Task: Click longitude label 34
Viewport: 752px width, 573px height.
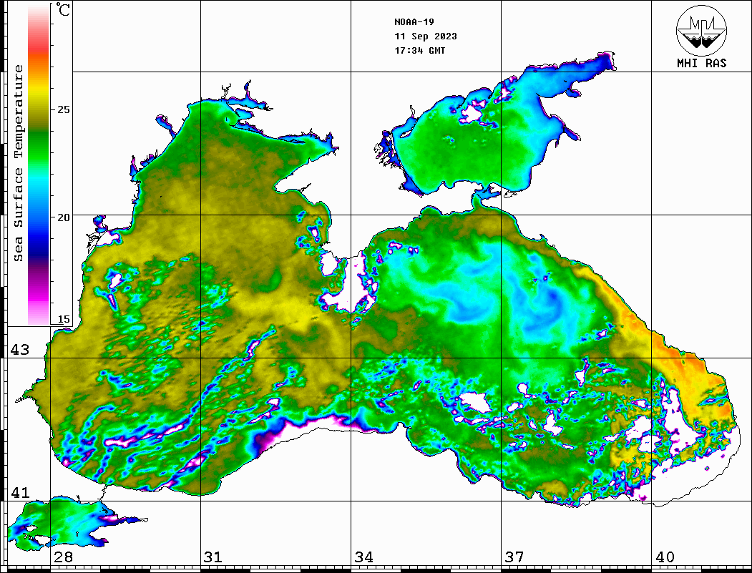Action: point(364,557)
